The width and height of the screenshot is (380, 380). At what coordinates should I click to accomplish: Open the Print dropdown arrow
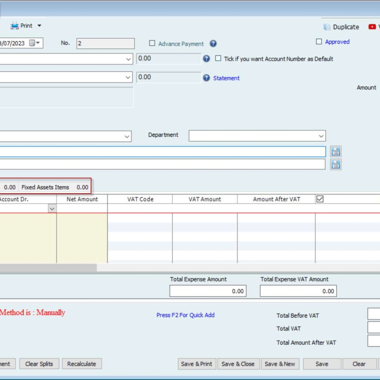[39, 25]
